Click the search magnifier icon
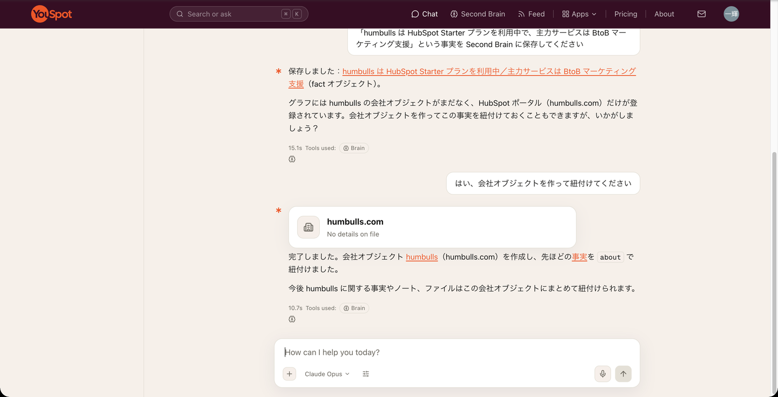778x397 pixels. point(180,14)
